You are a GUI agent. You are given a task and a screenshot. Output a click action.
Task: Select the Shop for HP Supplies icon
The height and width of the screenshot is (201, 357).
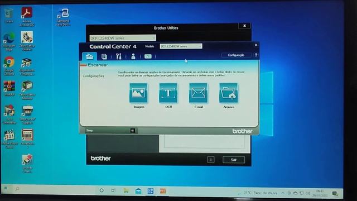tap(27, 115)
